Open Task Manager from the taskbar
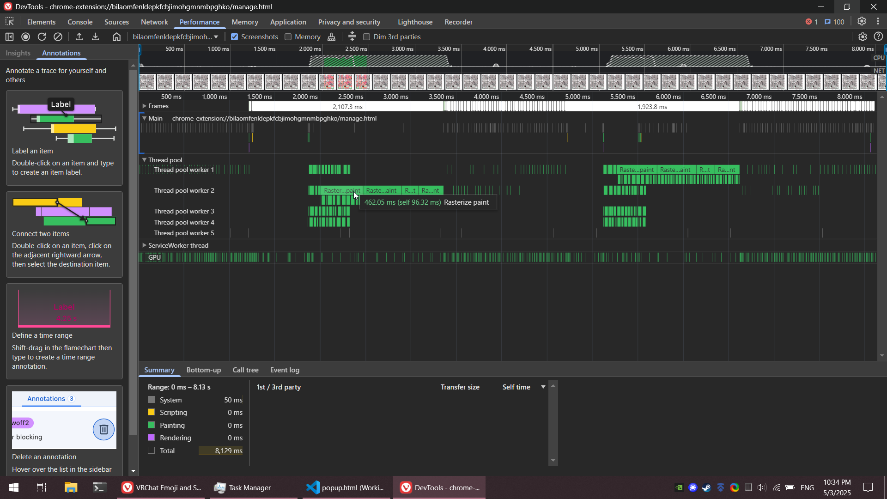Image resolution: width=887 pixels, height=499 pixels. (x=249, y=487)
